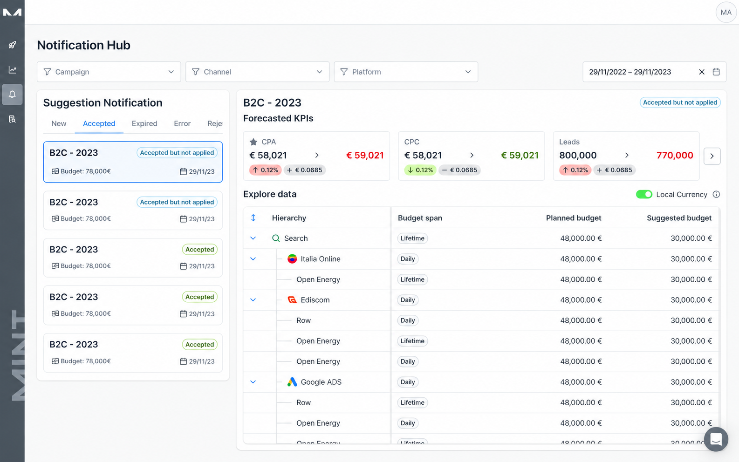This screenshot has width=739, height=462.
Task: Collapse the Ediscom row
Action: coord(253,299)
